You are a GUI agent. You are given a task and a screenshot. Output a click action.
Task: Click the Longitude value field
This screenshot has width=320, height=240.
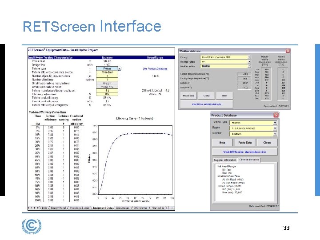[x=244, y=88]
